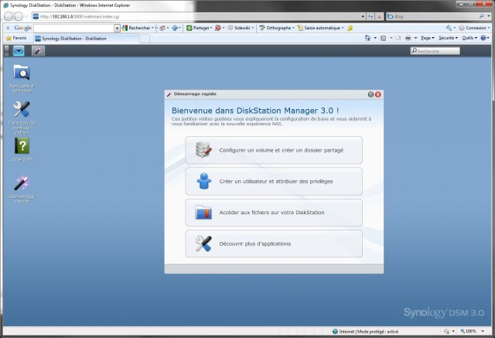Click the address bar URL field
The height and width of the screenshot is (338, 495).
[199, 16]
